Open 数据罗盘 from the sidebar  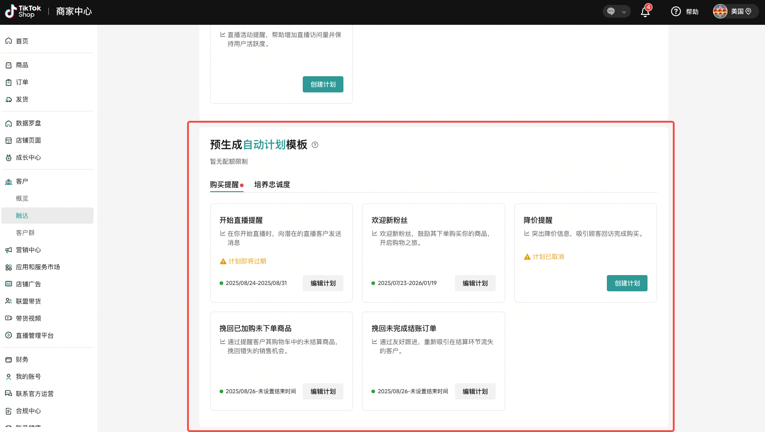point(28,123)
